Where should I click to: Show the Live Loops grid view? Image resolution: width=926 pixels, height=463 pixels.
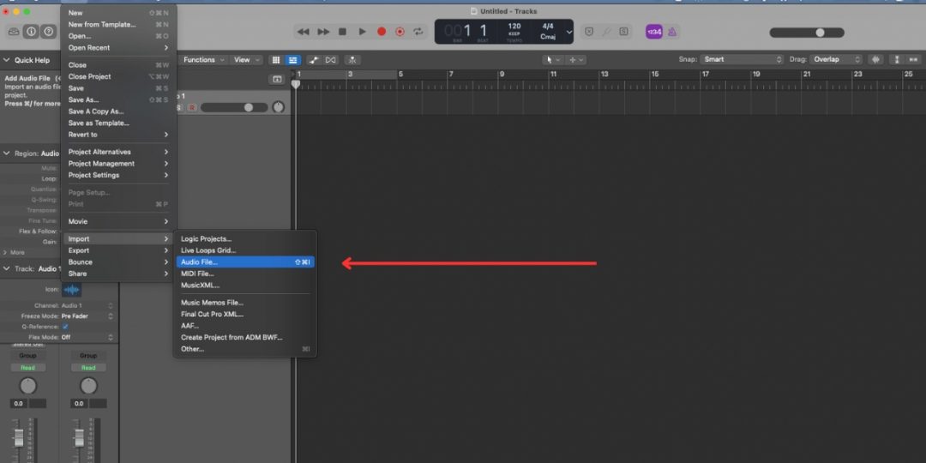[x=276, y=60]
